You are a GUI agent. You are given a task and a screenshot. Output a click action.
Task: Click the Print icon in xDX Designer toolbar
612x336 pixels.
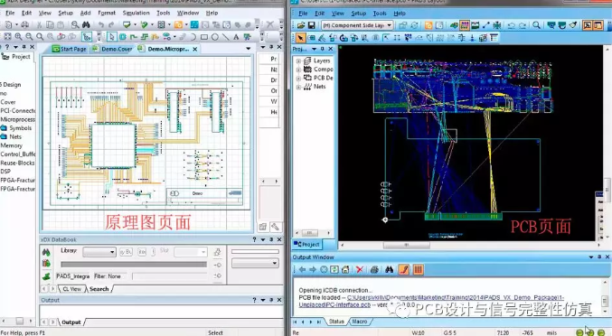[x=25, y=24]
